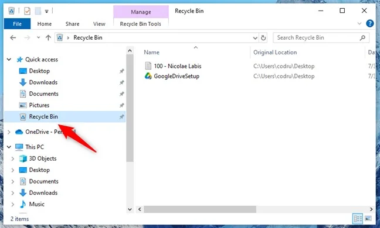
Task: Open Desktop under Quick access
Action: point(39,71)
